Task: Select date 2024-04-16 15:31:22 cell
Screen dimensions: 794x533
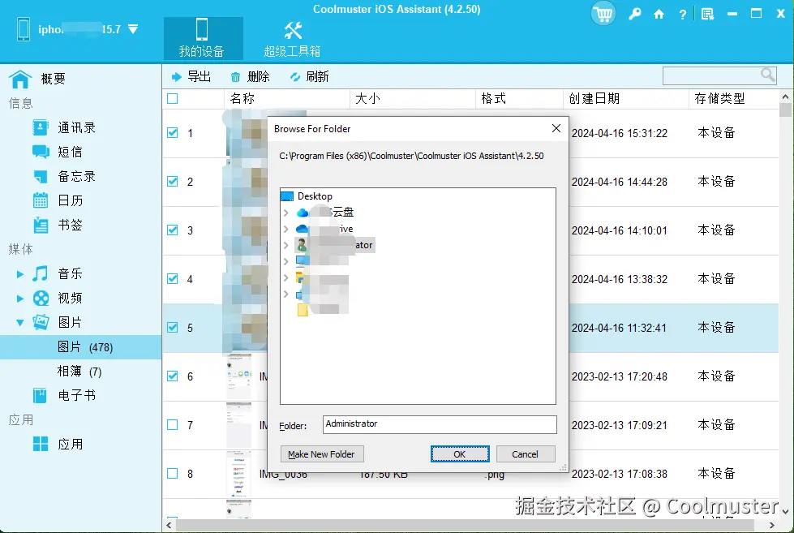Action: [x=620, y=133]
